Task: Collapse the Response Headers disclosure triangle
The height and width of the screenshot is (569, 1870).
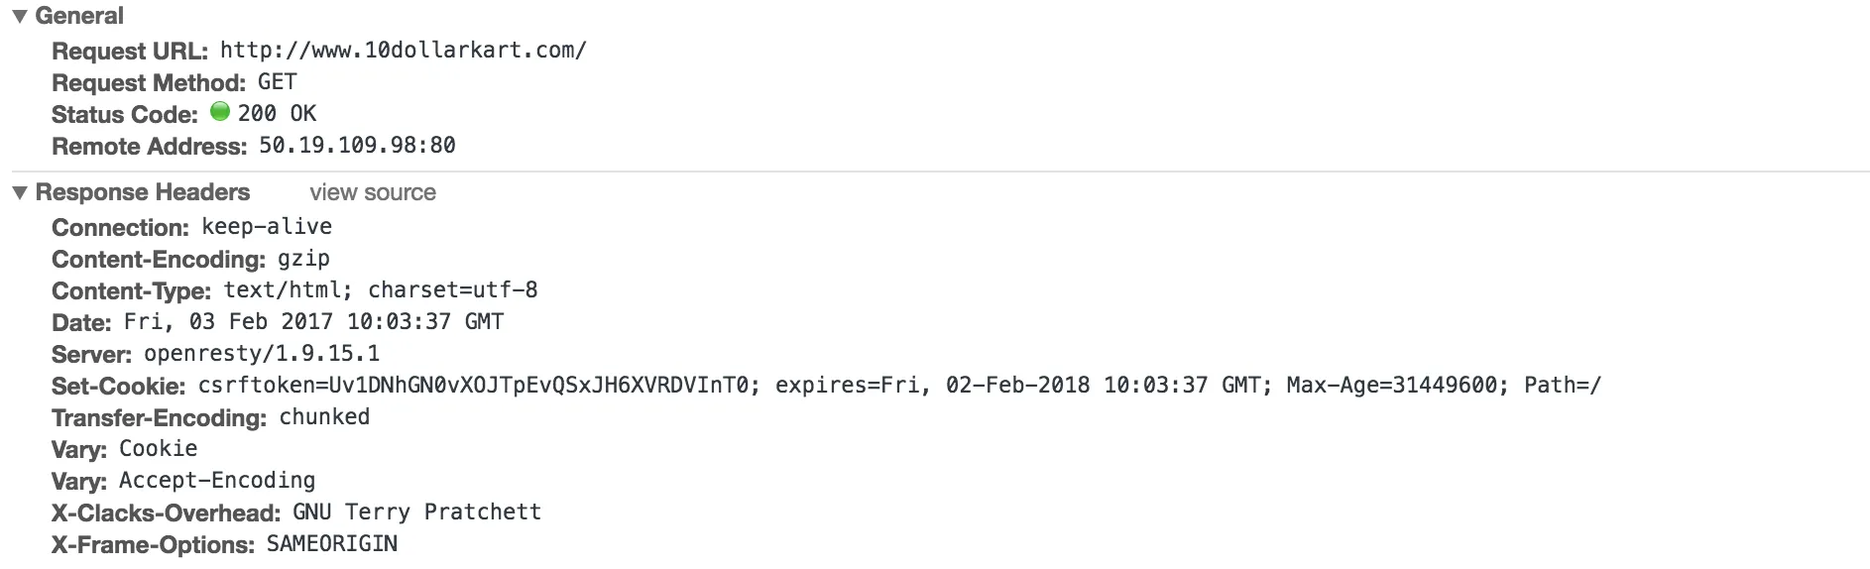Action: (x=20, y=193)
